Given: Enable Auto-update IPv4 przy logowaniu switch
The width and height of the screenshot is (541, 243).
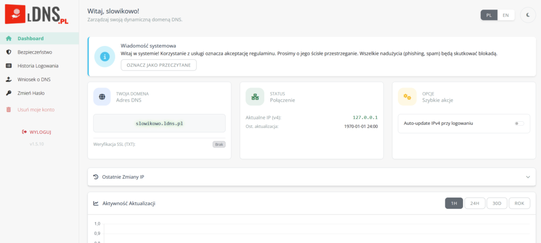Looking at the screenshot, I should (519, 123).
